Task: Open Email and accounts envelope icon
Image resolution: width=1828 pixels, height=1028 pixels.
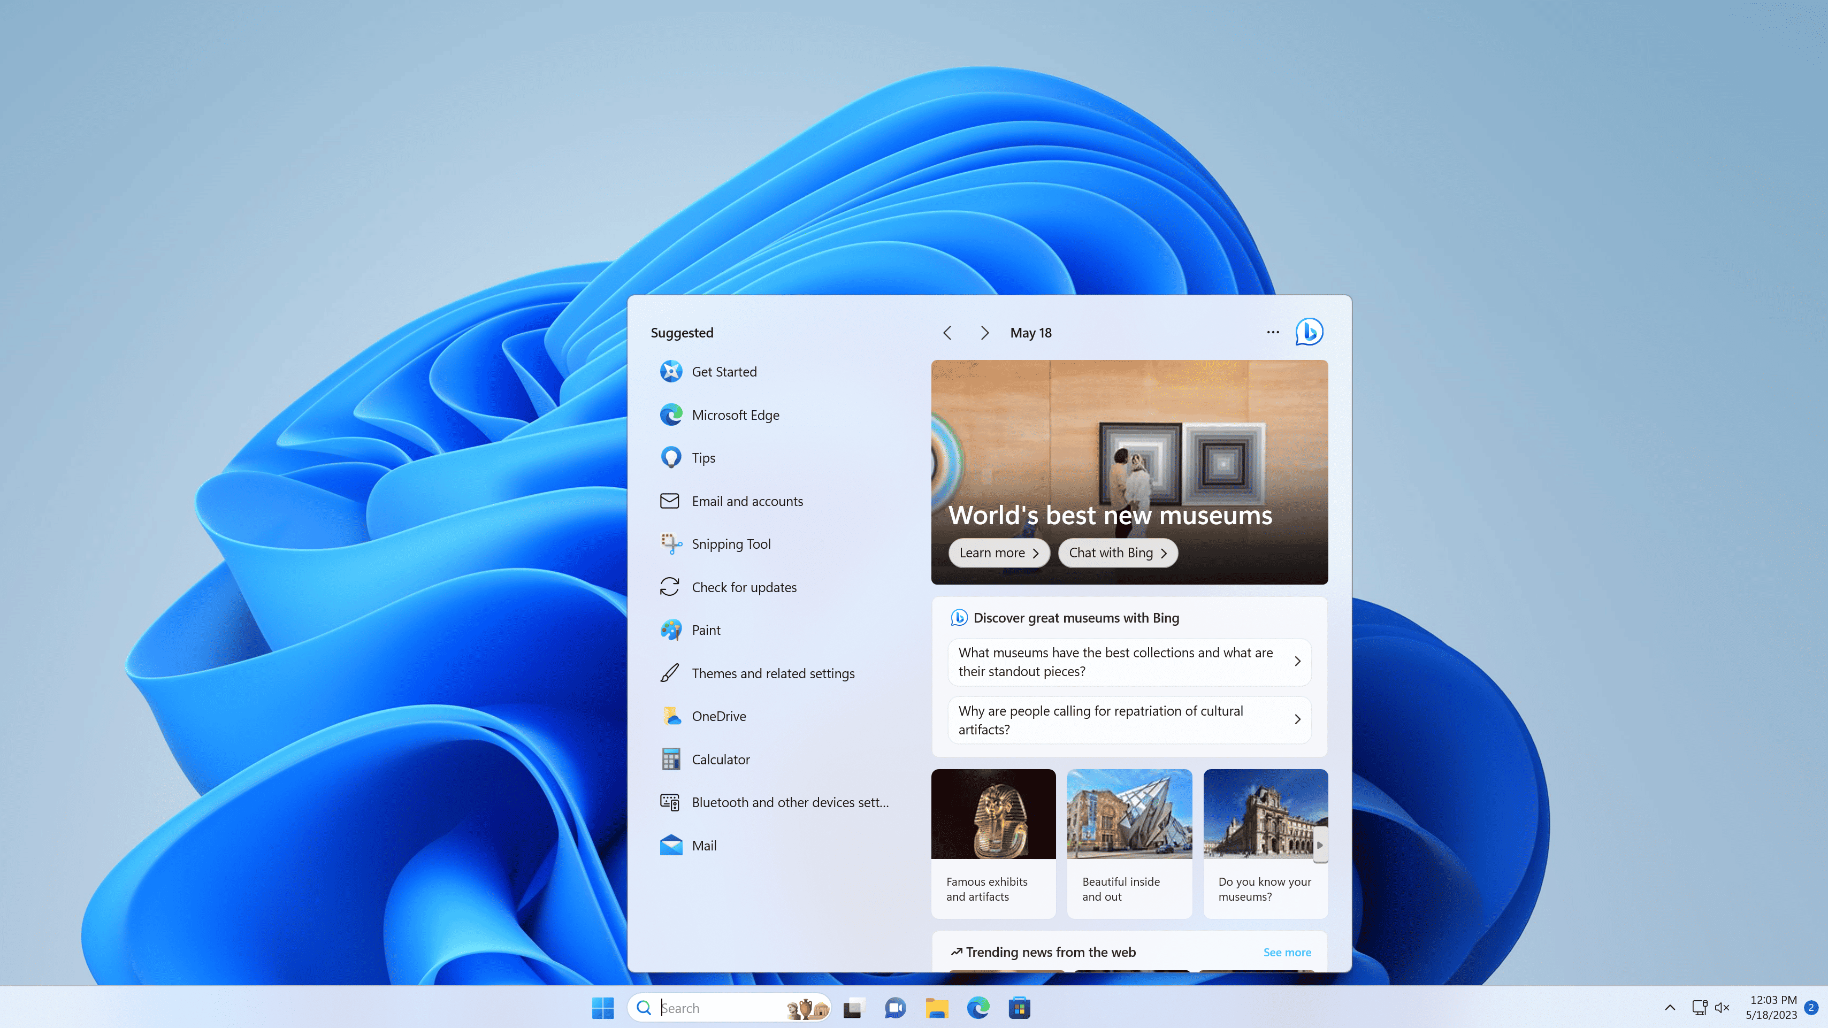Action: coord(670,501)
